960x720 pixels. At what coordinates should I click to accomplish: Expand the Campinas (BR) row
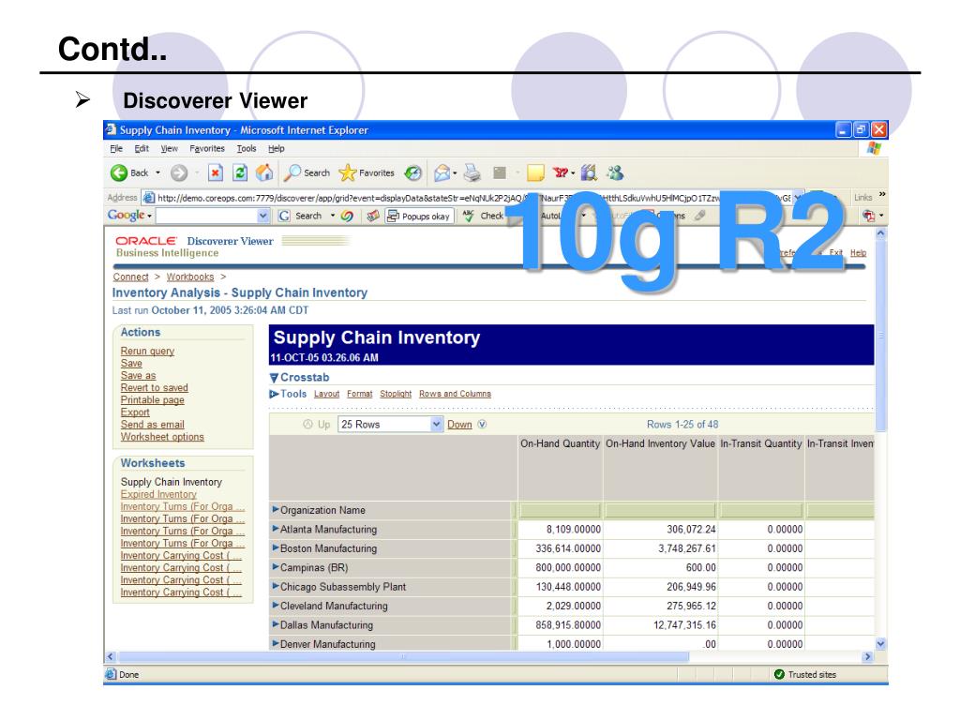point(276,567)
